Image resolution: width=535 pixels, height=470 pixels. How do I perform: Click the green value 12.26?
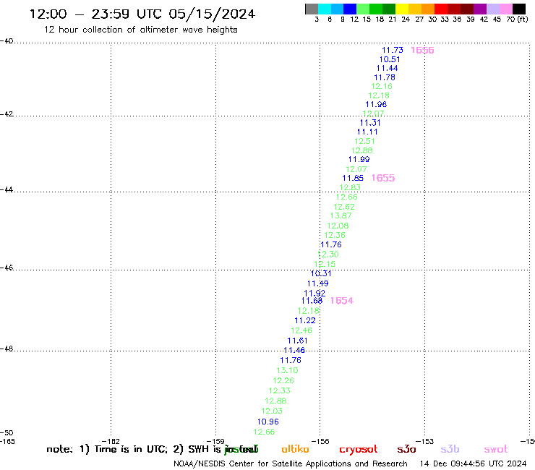click(283, 380)
